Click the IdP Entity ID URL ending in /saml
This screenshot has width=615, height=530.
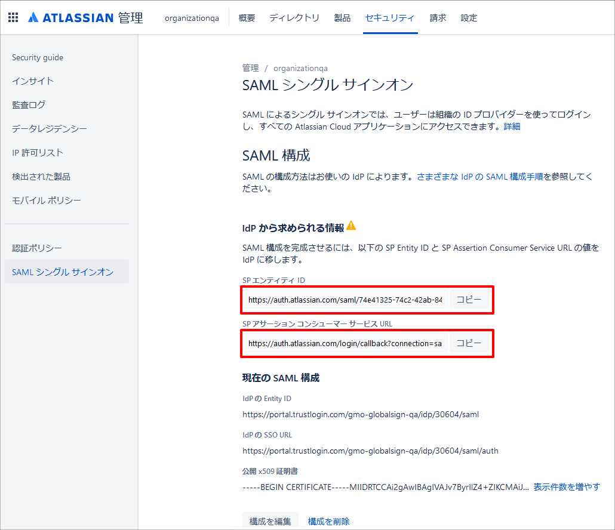coord(361,414)
